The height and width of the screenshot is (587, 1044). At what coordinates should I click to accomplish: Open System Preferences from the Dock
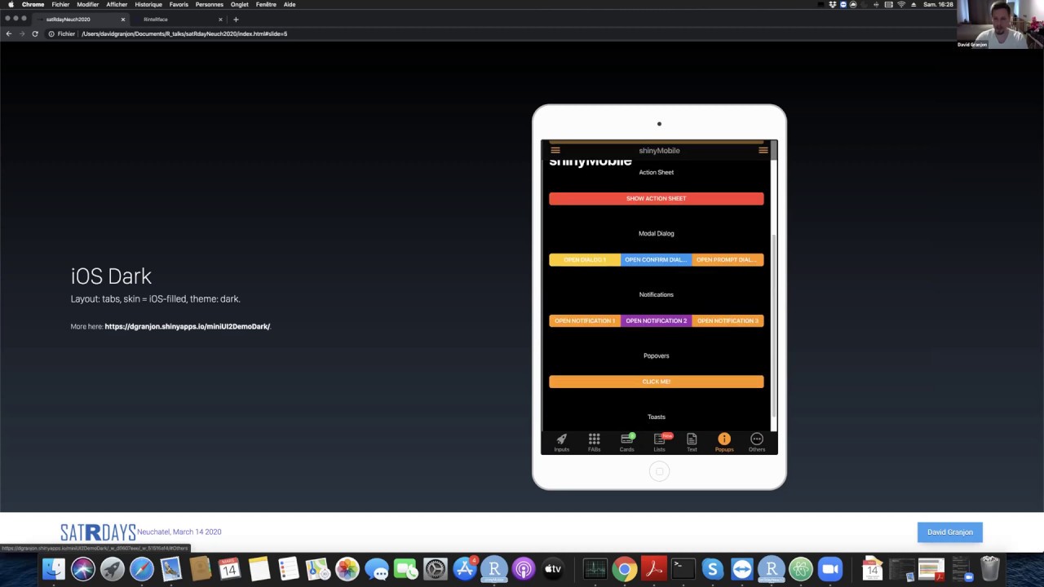435,568
